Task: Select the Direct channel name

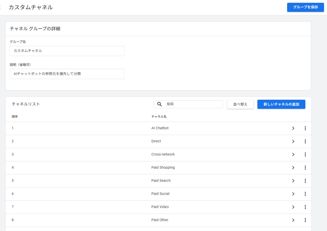Action: (156, 141)
